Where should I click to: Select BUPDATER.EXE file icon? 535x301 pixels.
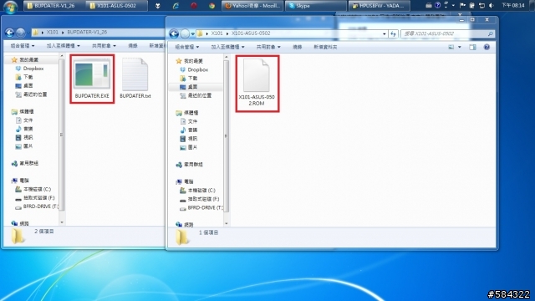click(x=92, y=74)
